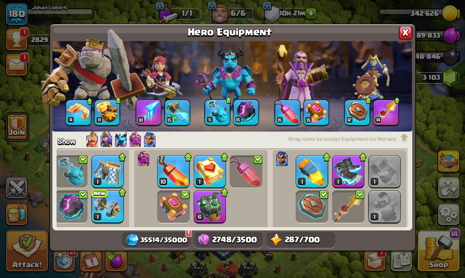Click upgrade arrow on Dragon scale armor tile
The image size is (465, 278).
(x=122, y=157)
